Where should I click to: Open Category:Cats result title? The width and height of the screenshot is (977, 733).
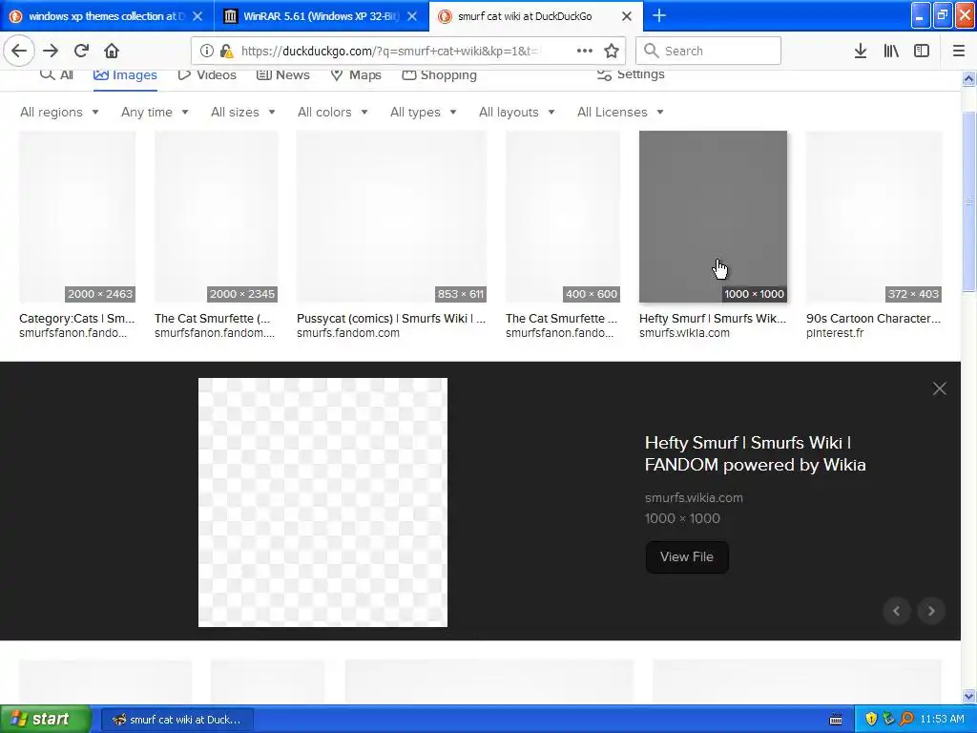tap(76, 319)
